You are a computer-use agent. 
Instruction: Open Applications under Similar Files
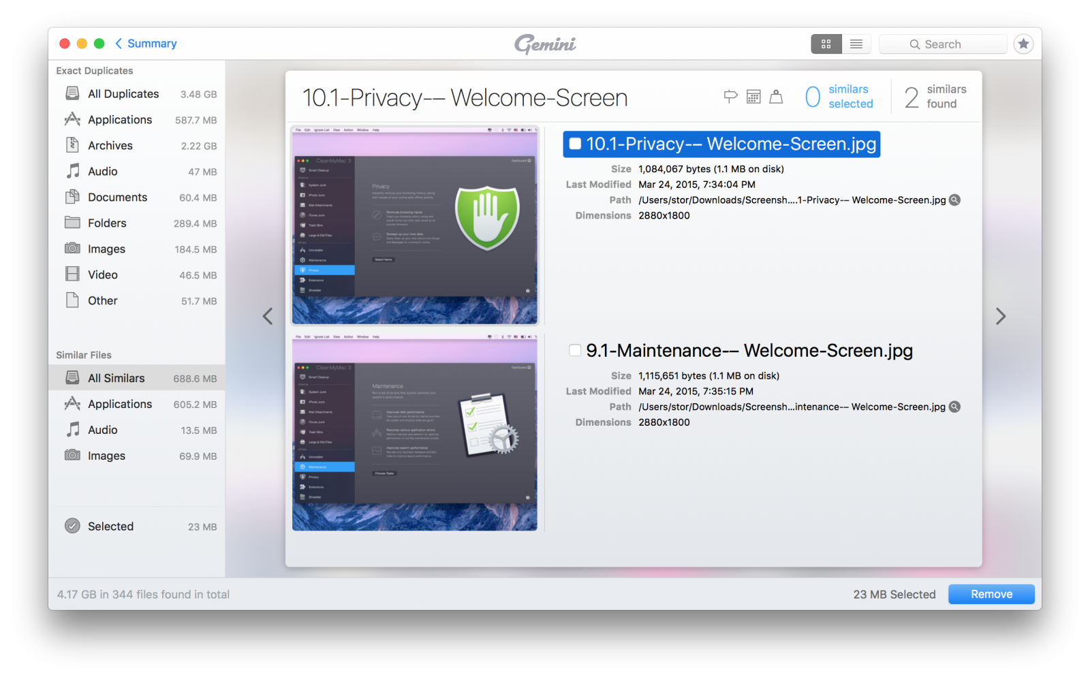137,405
